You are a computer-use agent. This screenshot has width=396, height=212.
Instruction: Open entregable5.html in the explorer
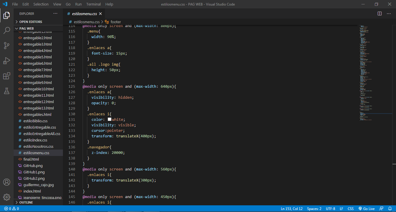coord(38,57)
